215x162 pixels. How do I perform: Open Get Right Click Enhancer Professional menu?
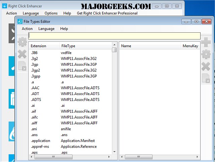tap(107, 13)
